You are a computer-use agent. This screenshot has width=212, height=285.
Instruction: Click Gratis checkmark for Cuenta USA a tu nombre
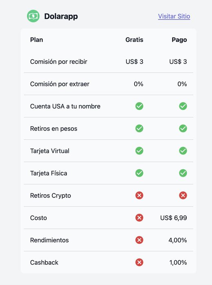click(x=139, y=106)
